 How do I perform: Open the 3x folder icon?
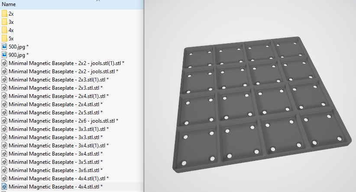pos(4,22)
